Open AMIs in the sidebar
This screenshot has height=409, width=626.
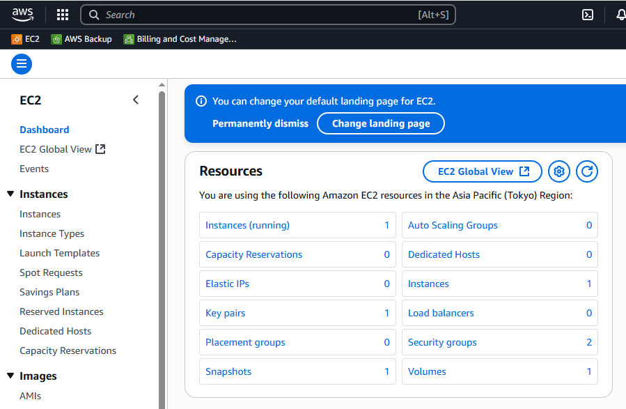(x=31, y=396)
